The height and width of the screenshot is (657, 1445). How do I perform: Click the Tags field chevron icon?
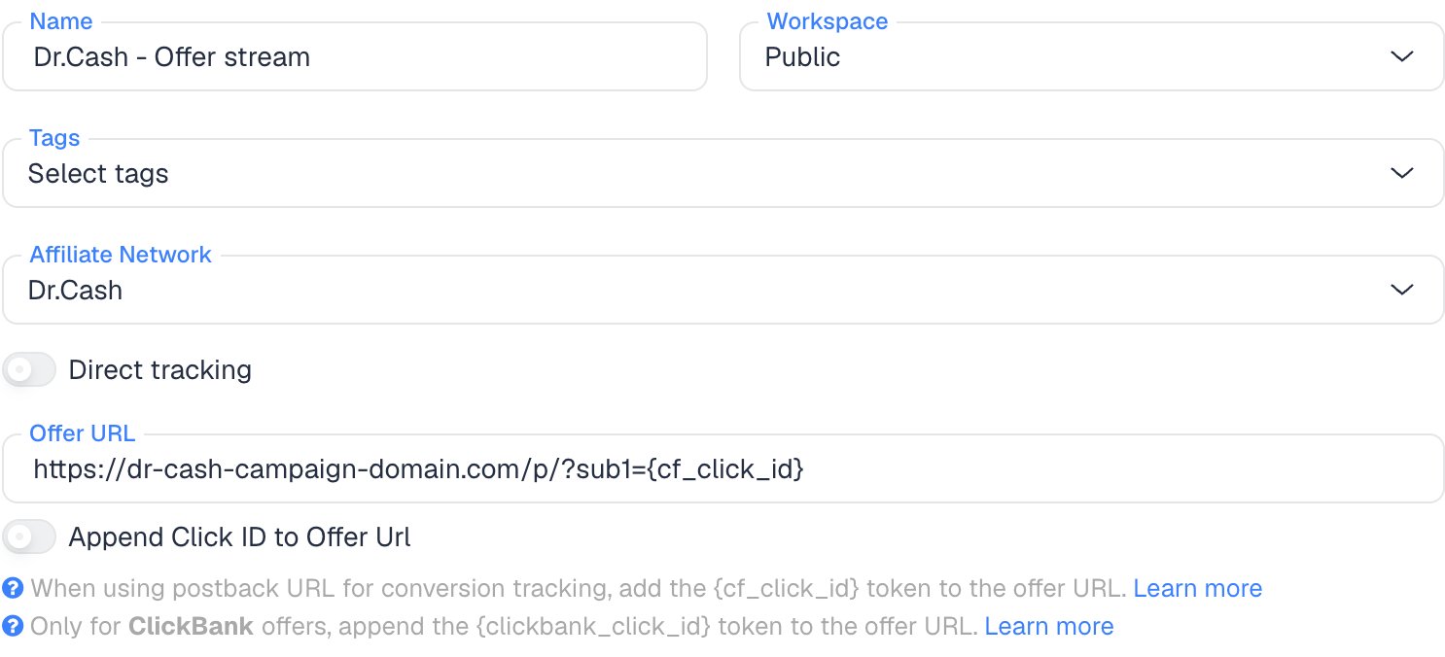click(1401, 173)
